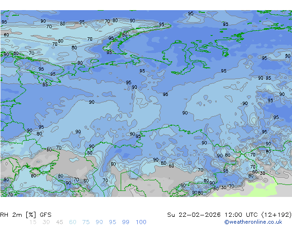
Task: Select legend value 95 in the colour scale
Action: (112, 222)
